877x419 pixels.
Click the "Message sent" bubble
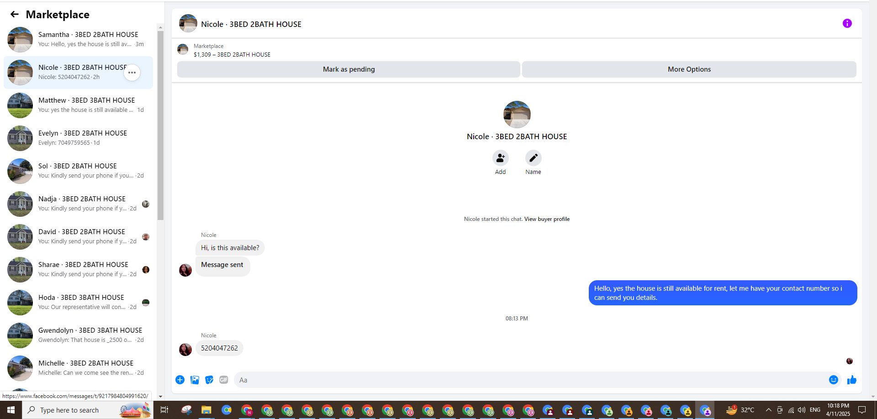point(222,266)
